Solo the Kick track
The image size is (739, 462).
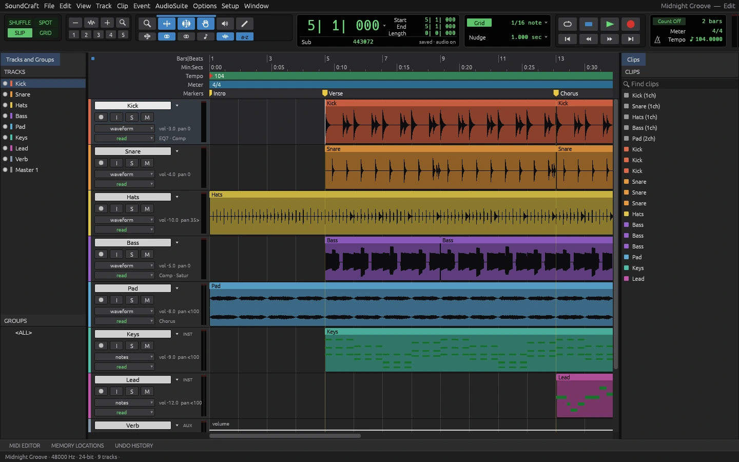pyautogui.click(x=132, y=118)
